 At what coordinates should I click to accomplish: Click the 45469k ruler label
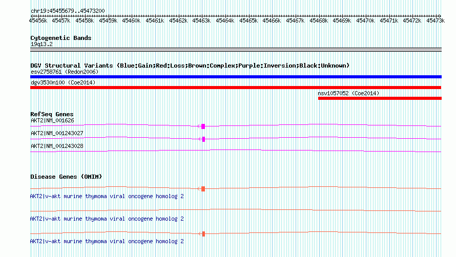pos(342,20)
